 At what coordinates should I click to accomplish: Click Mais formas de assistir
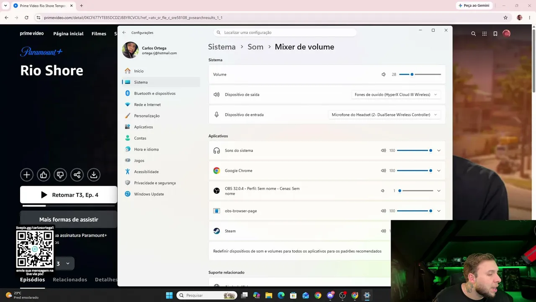click(x=69, y=219)
